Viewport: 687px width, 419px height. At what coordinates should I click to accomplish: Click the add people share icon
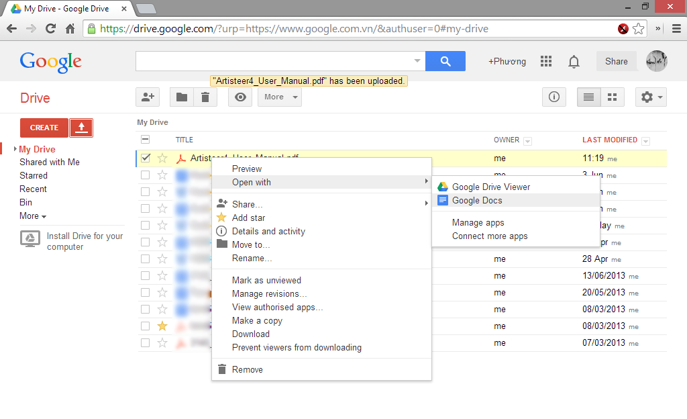point(148,97)
